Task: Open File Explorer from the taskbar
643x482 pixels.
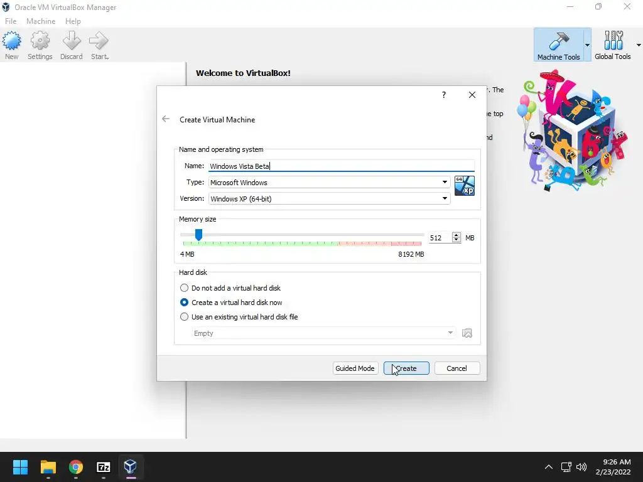Action: coord(48,467)
